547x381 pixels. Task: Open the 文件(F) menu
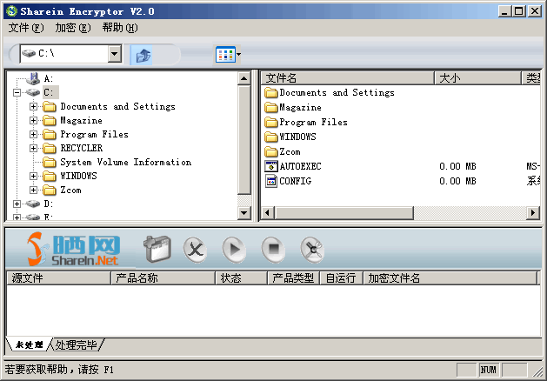point(26,28)
